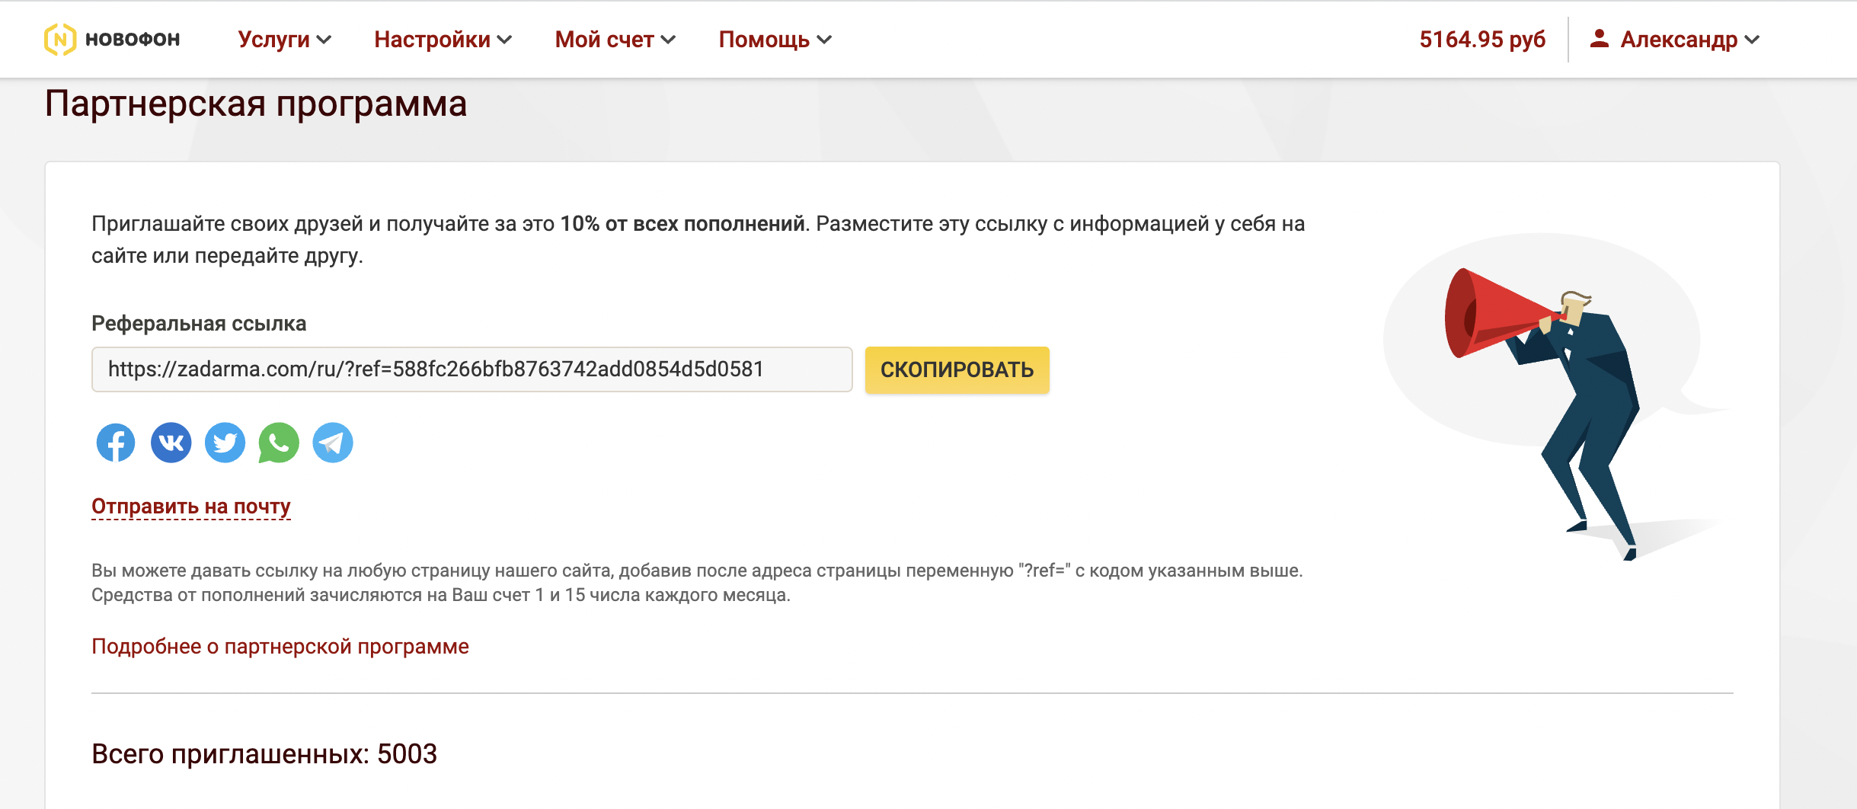Share referral link via VK icon
Viewport: 1857px width, 809px height.
(171, 443)
